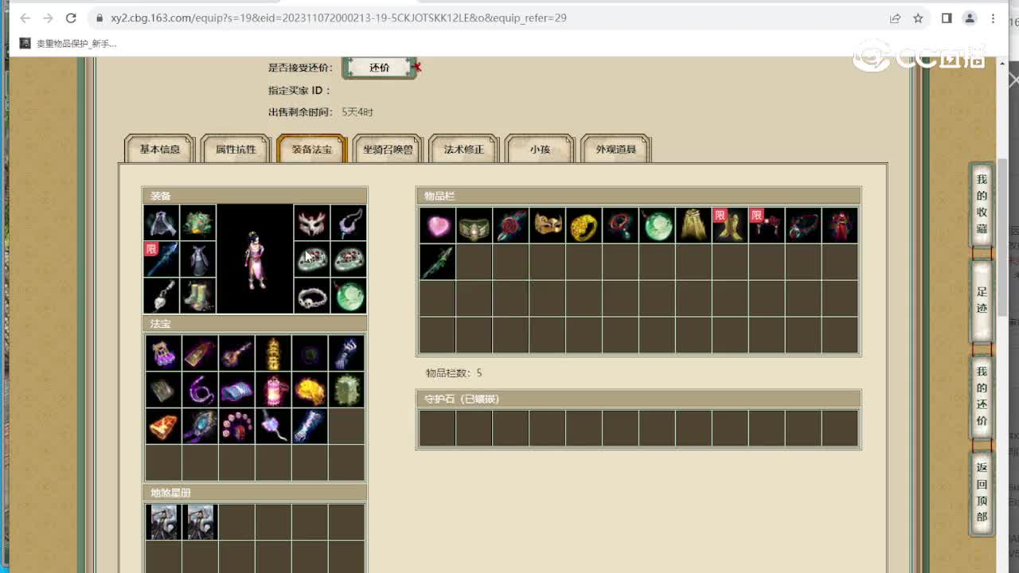Select the glowing boots equipment
Viewport: 1019px width, 573px height.
pos(197,296)
